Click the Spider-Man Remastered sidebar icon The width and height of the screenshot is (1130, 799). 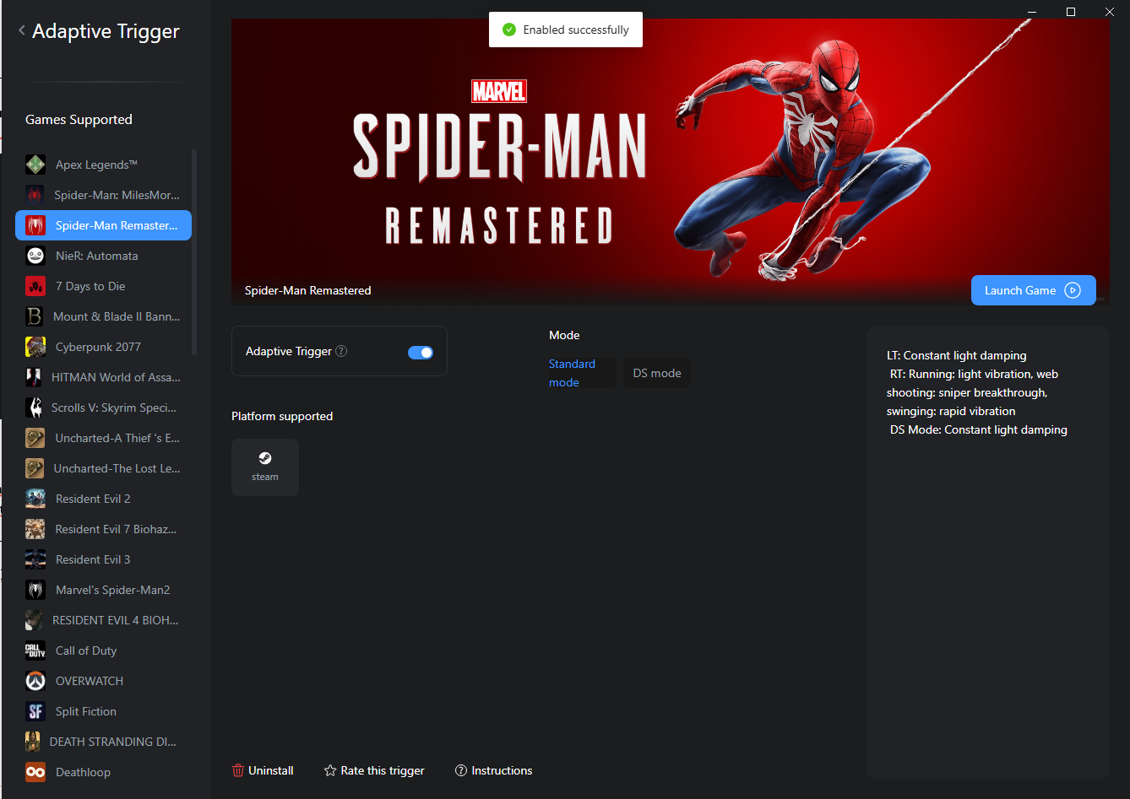click(x=35, y=225)
